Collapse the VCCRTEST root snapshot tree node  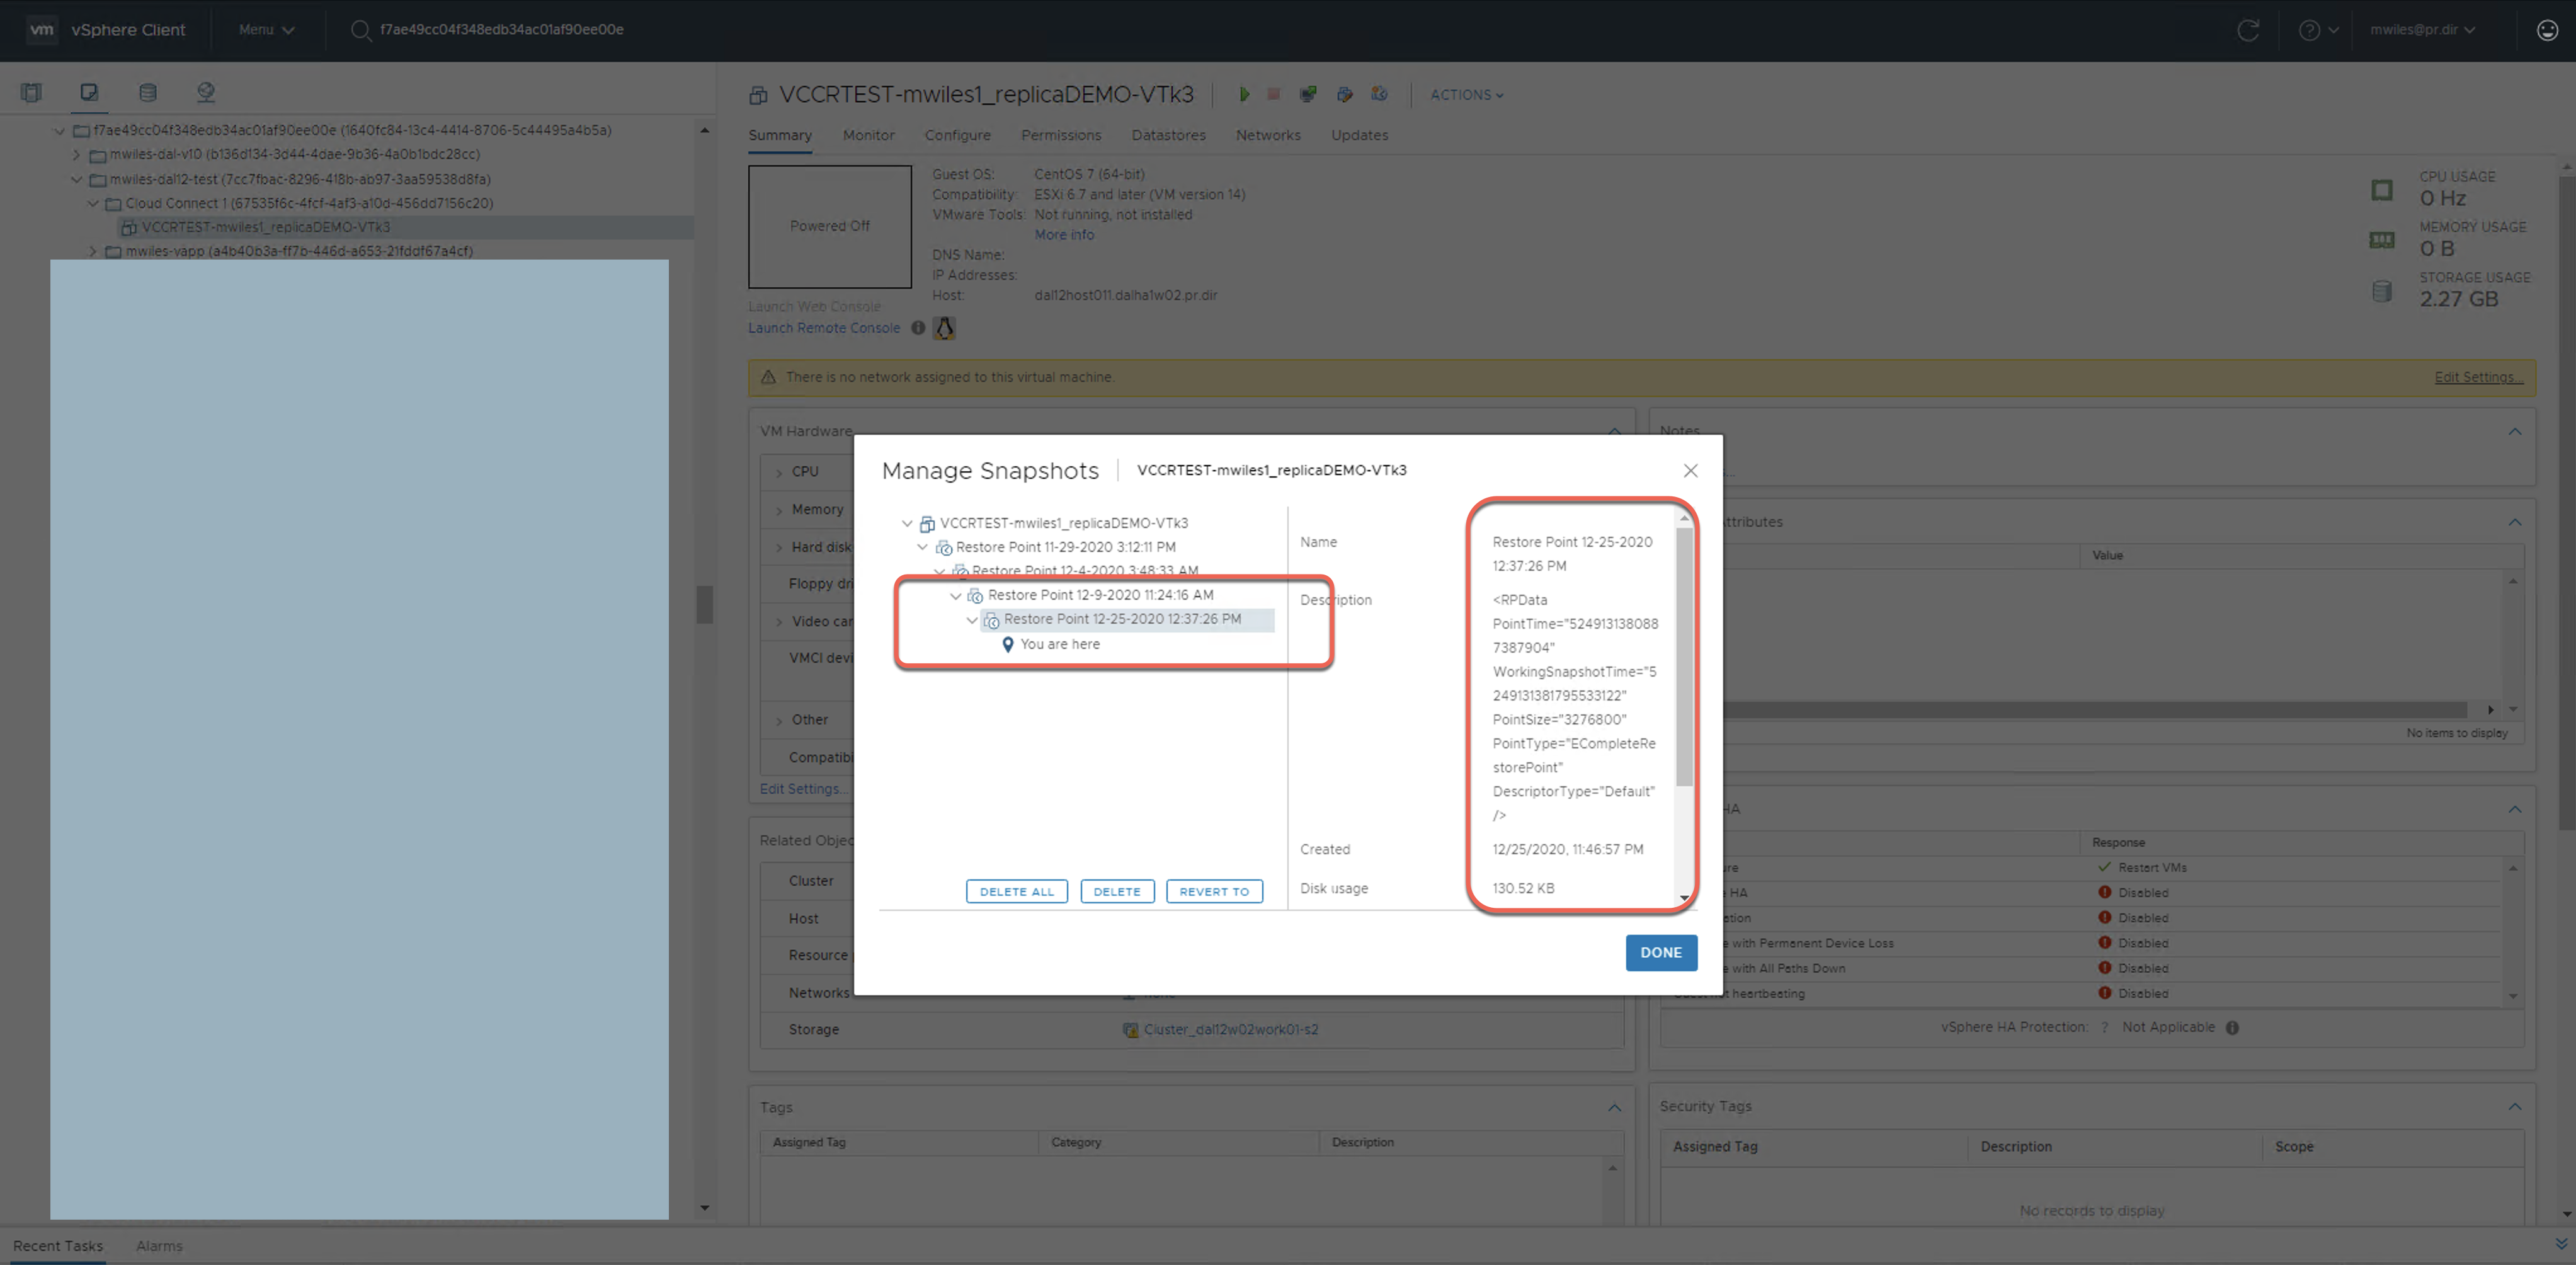pyautogui.click(x=907, y=524)
